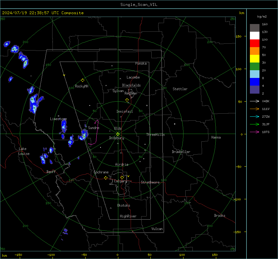Click the Cochrane town label
This screenshot has height=259, width=278.
pyautogui.click(x=101, y=172)
